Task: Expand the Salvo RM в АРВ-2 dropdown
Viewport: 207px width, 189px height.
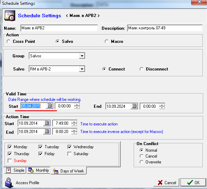Action: point(82,69)
